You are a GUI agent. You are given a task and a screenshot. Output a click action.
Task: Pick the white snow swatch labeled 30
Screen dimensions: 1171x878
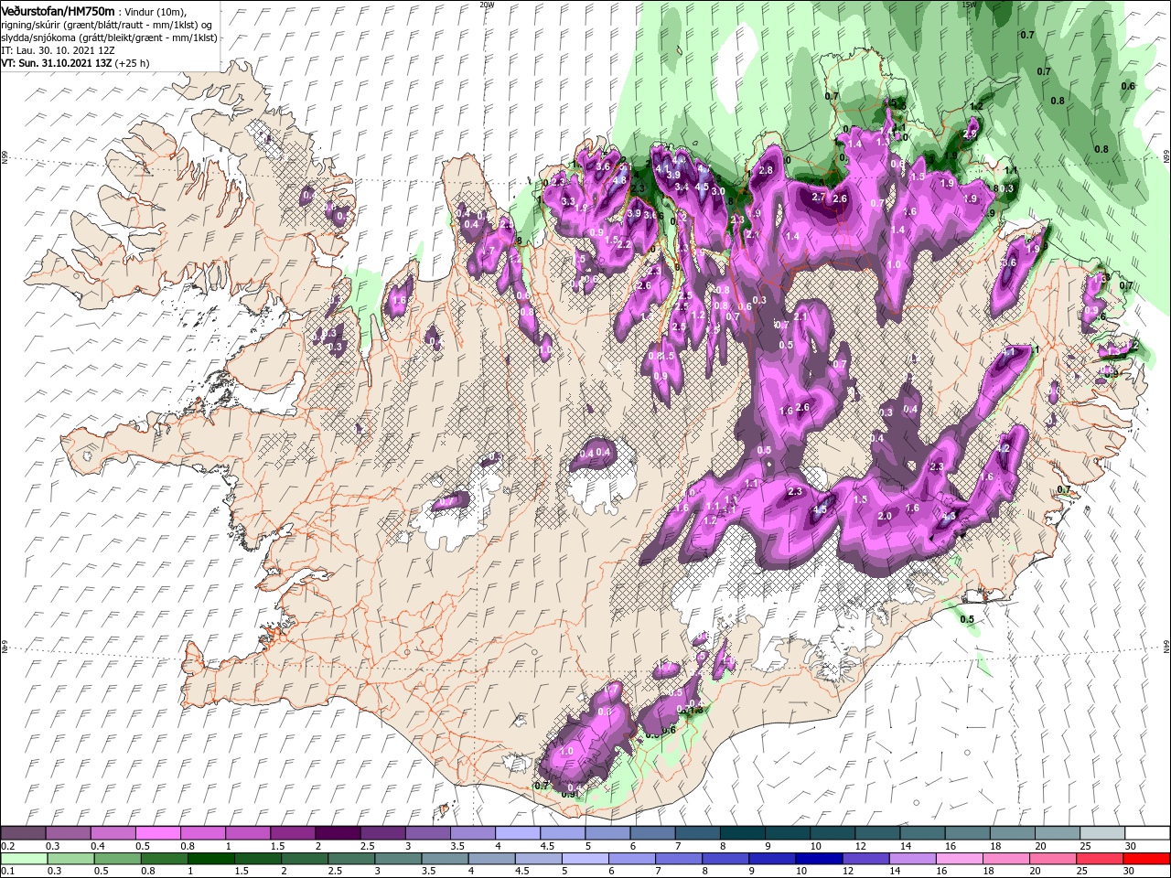click(1147, 833)
